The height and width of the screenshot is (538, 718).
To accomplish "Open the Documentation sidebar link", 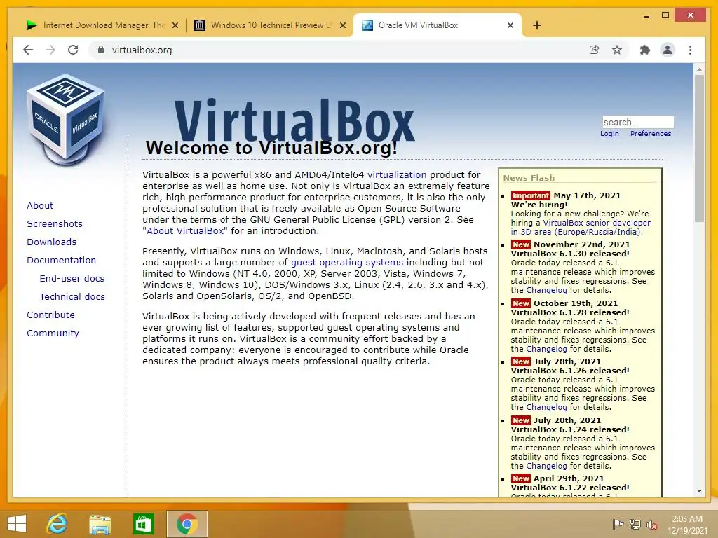I will click(x=62, y=261).
